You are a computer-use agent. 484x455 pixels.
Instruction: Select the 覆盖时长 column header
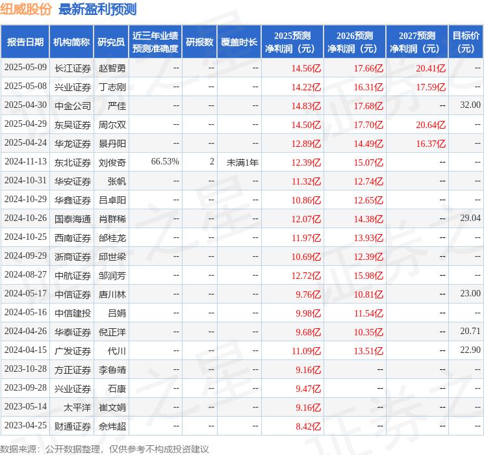click(x=239, y=42)
